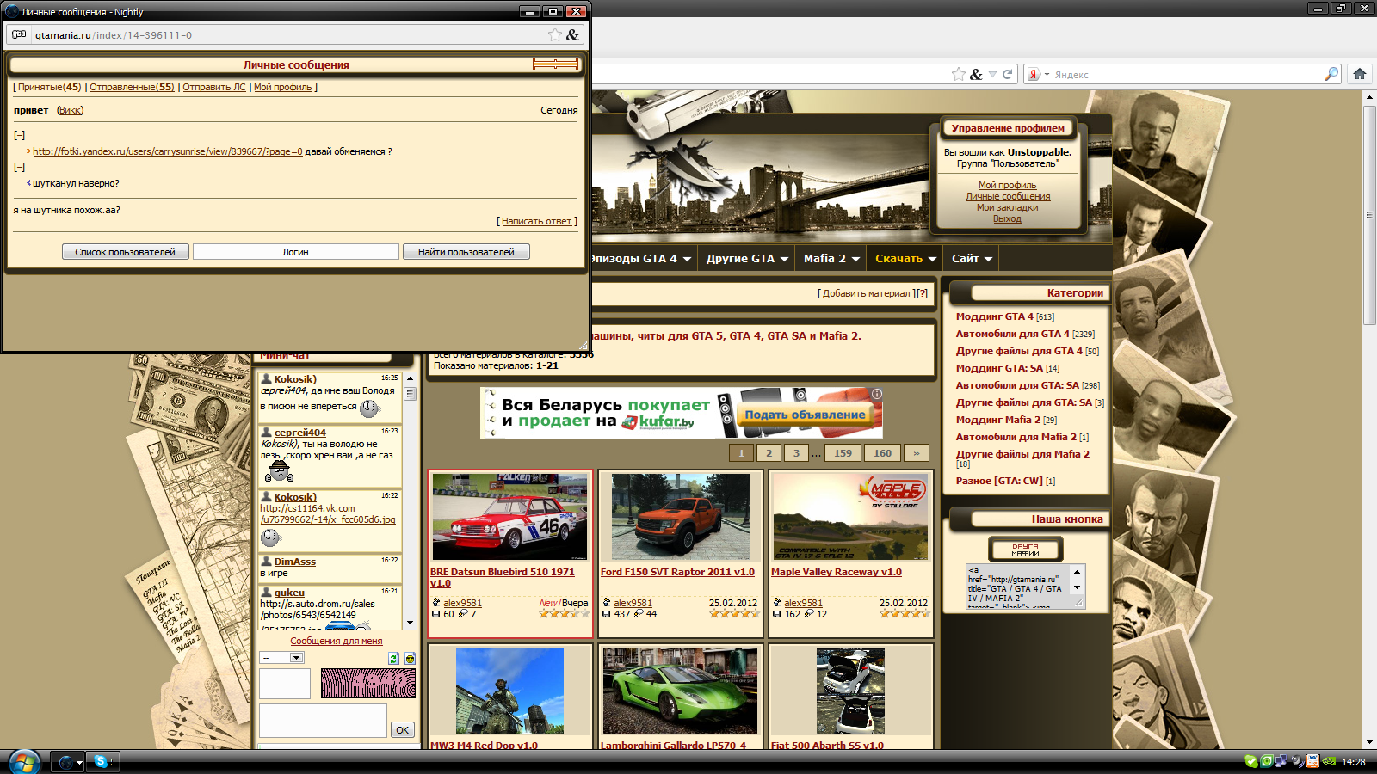Click the refresh icon in the mini-chat
This screenshot has height=774, width=1377.
pyautogui.click(x=393, y=658)
